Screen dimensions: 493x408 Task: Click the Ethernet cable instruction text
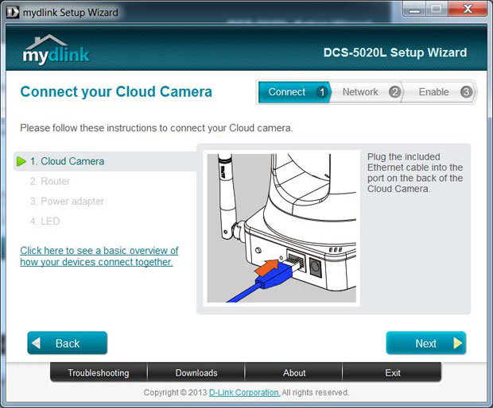[415, 172]
